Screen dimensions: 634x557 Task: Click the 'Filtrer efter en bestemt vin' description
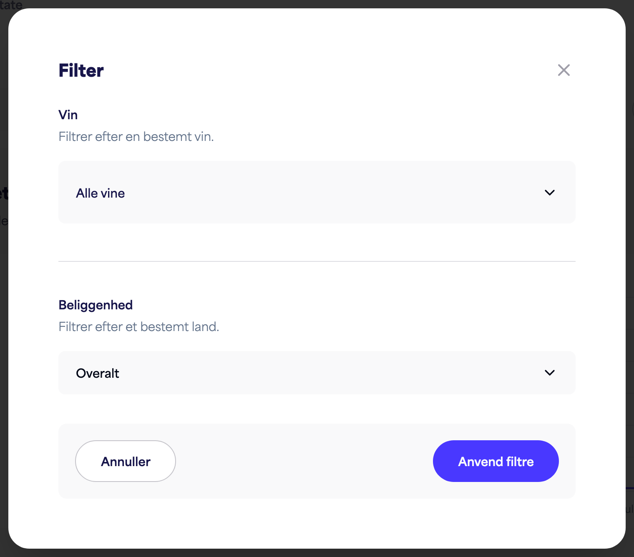[x=136, y=137]
